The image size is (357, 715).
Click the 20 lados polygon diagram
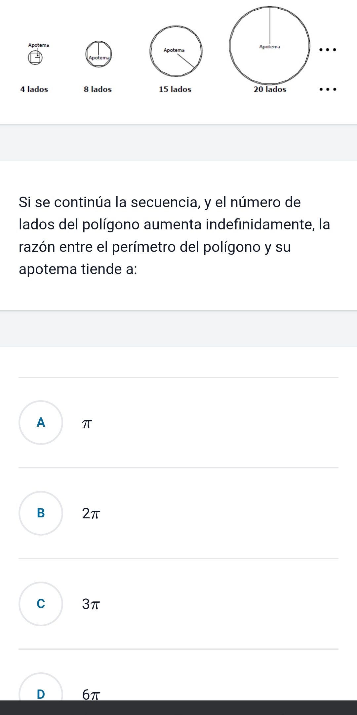coord(270,45)
